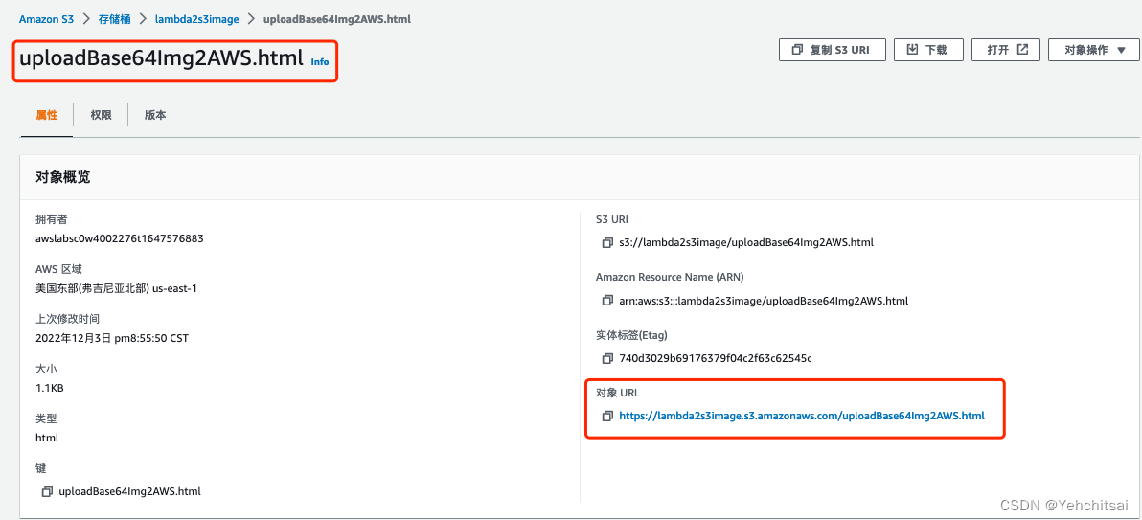
Task: Switch to the 权限 tab
Action: (x=102, y=115)
